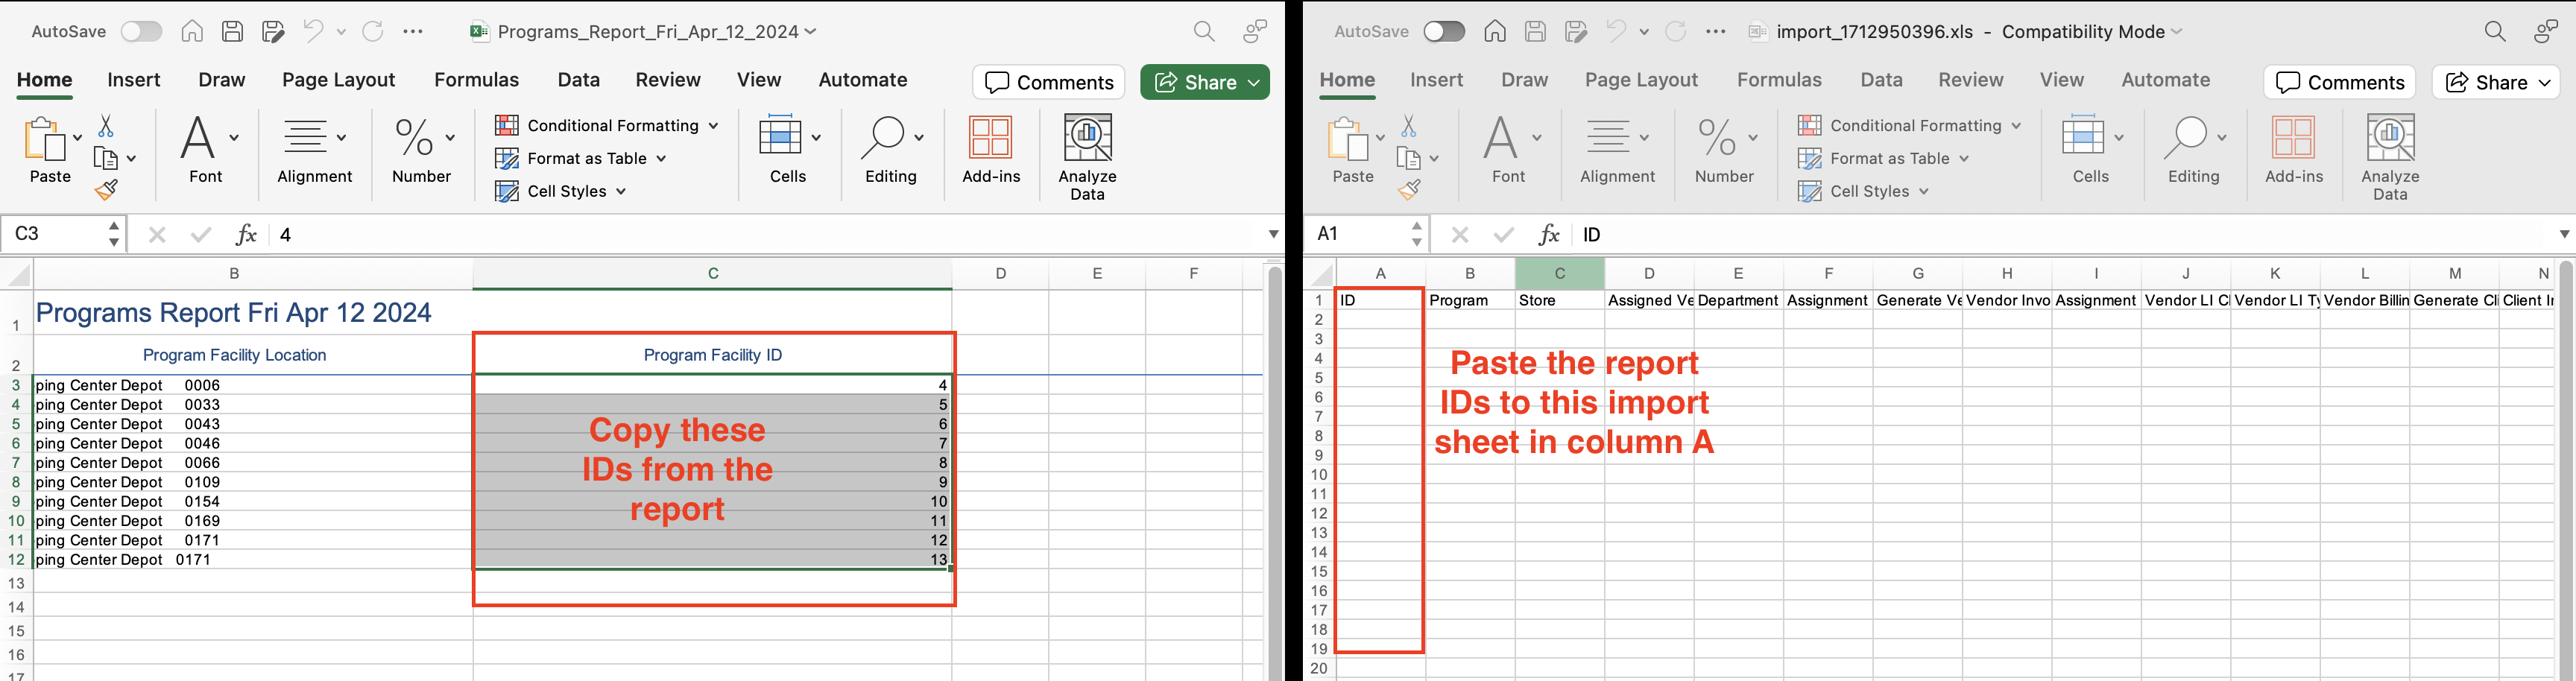Expand the formula bar in left window
Image resolution: width=2576 pixels, height=681 pixels.
tap(1273, 234)
